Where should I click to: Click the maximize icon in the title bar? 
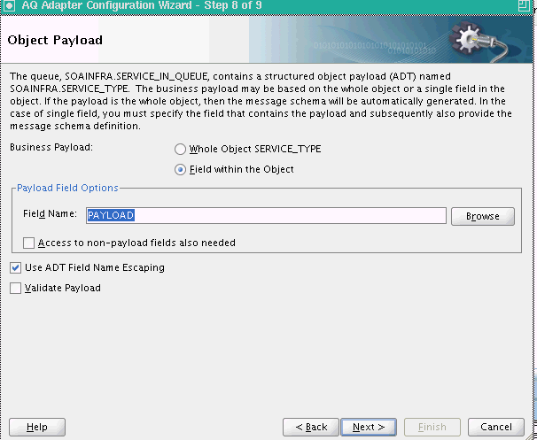[524, 5]
